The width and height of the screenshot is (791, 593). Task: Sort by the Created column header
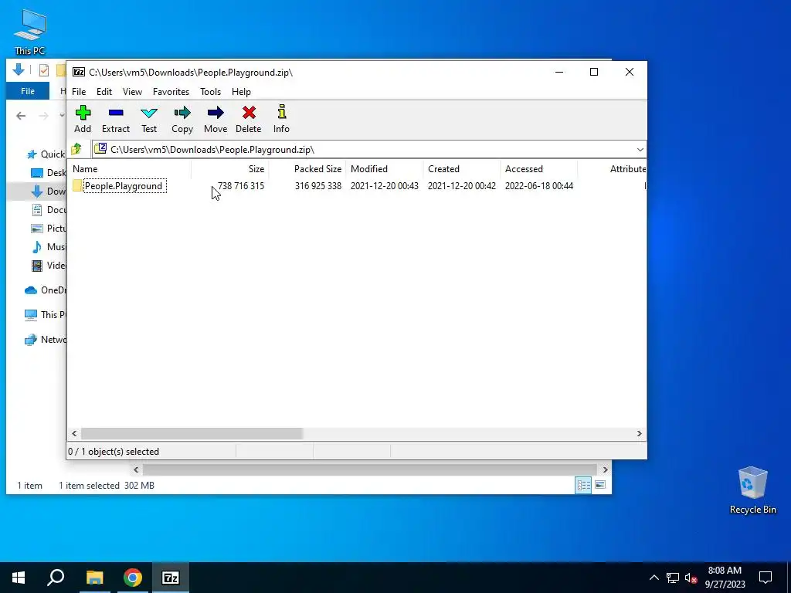(462, 169)
